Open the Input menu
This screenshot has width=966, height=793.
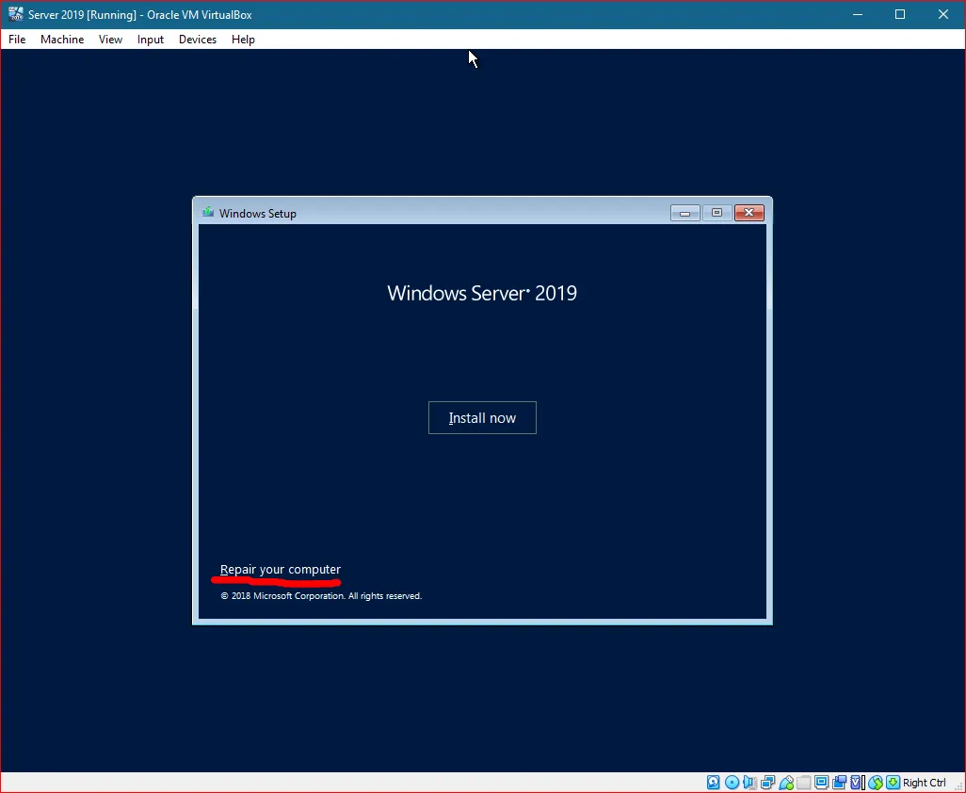pyautogui.click(x=150, y=39)
